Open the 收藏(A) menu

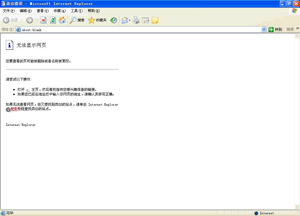(x=60, y=11)
